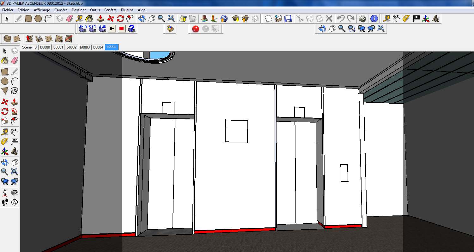This screenshot has height=252, width=474.
Task: Click the Skin tool of Soap Skin Bubble
Action: 83,29
